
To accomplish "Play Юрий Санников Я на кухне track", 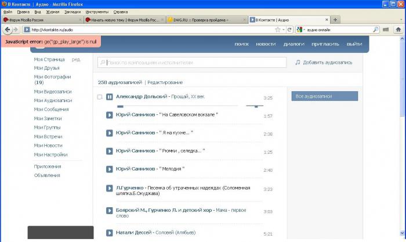I will point(110,133).
